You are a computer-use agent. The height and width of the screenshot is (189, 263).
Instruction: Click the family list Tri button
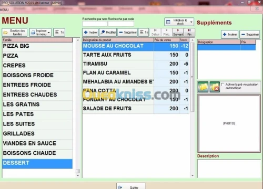pyautogui.click(x=59, y=33)
